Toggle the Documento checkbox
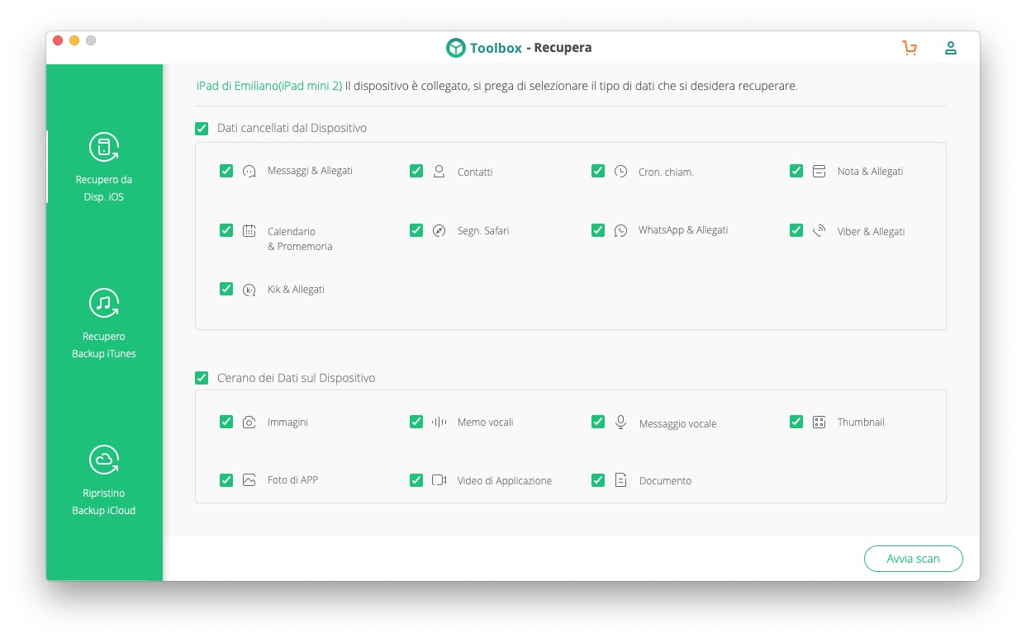The width and height of the screenshot is (1026, 642). click(x=598, y=479)
